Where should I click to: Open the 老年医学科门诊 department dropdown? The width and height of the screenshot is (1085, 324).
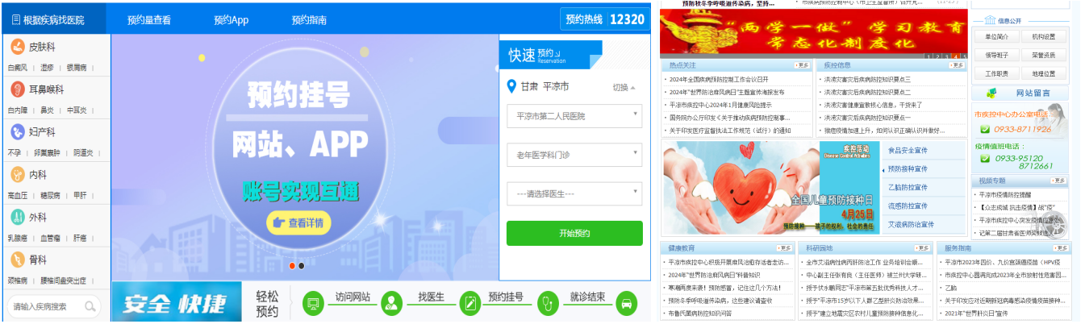tap(574, 154)
